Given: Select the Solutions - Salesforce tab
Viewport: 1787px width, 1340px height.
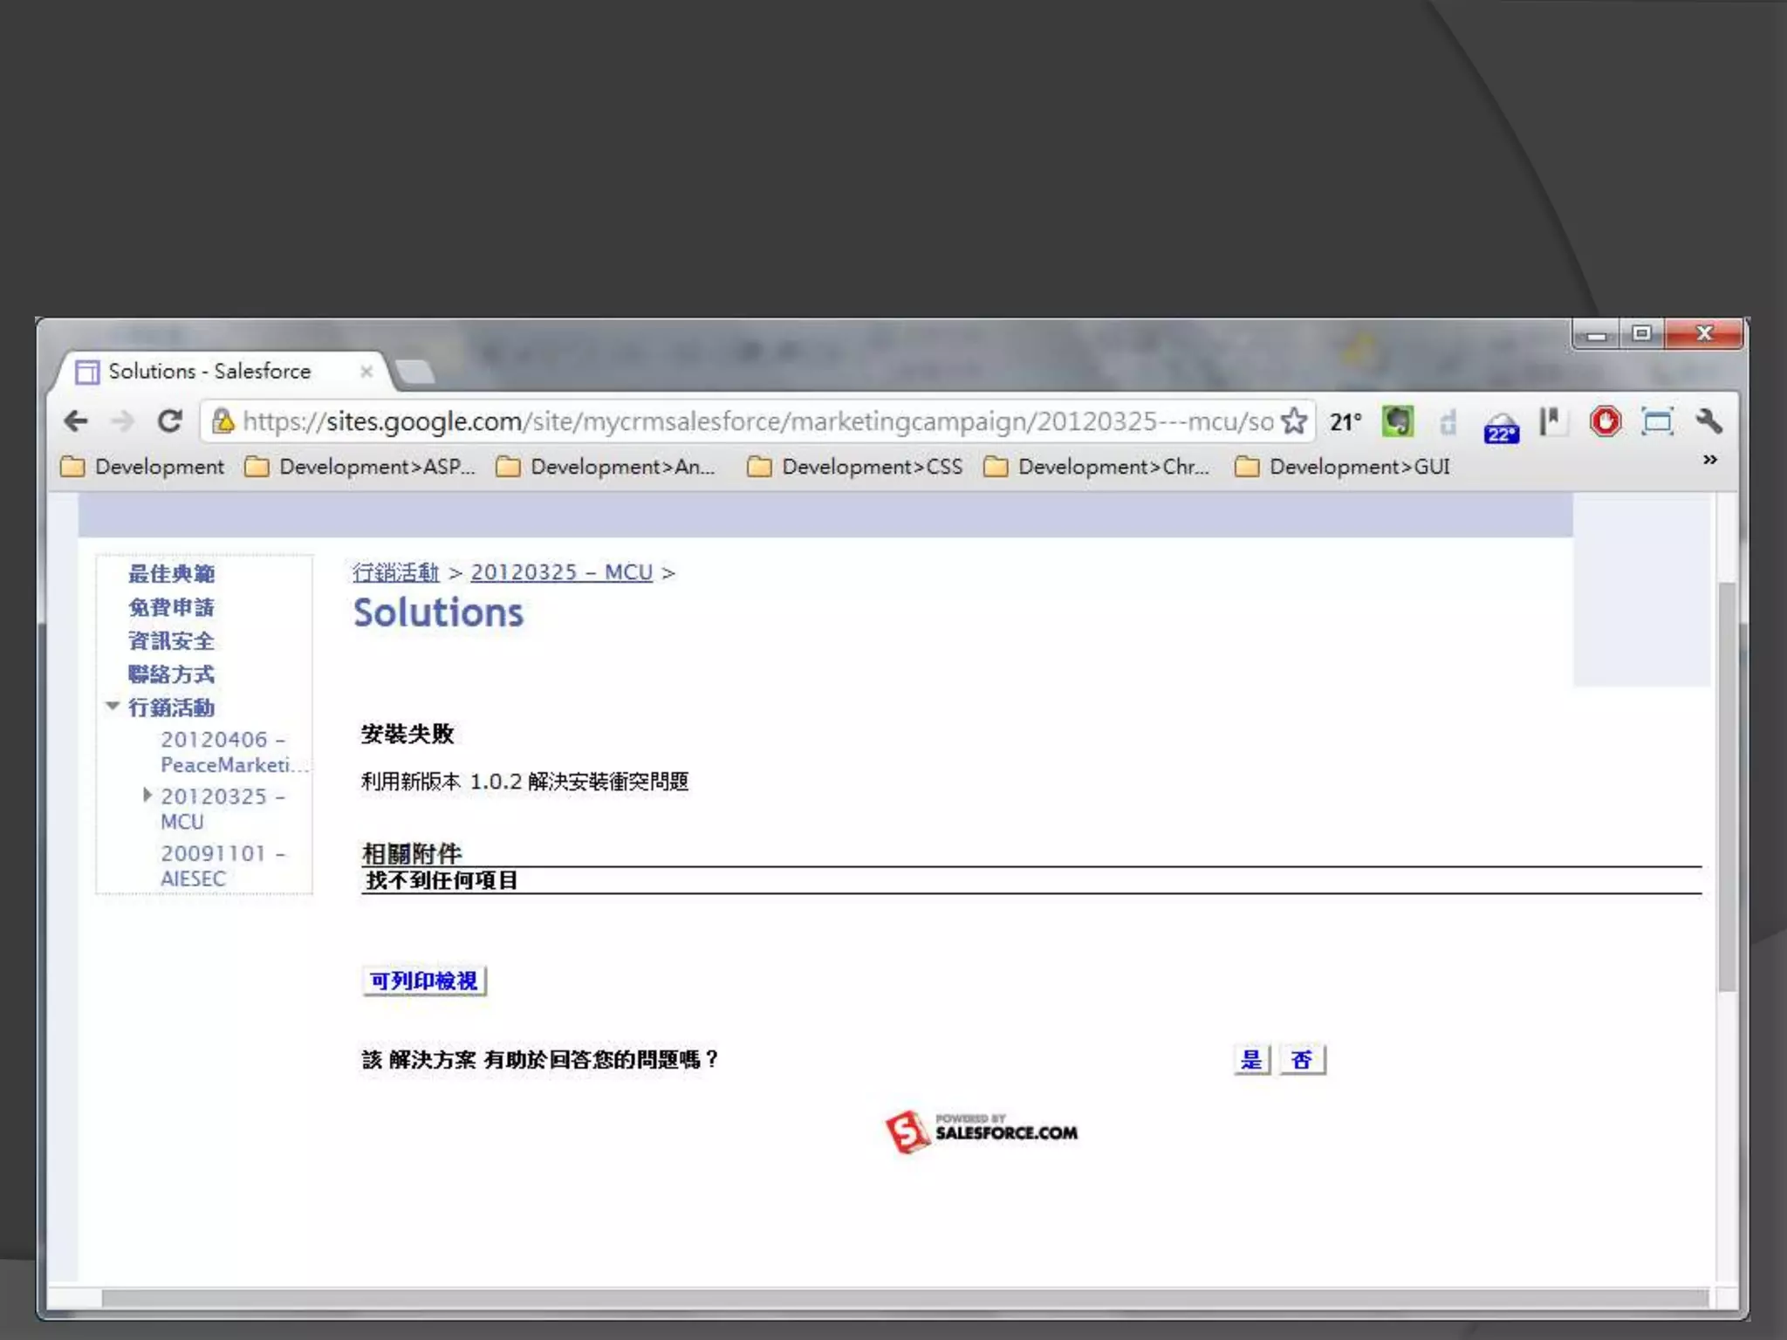Looking at the screenshot, I should (209, 372).
